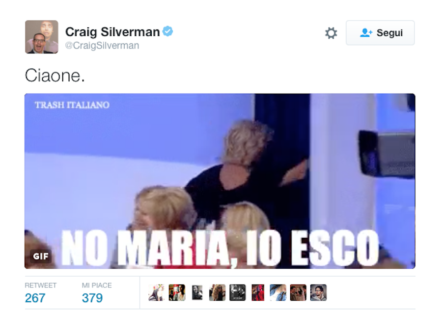Open the avatar of the man with glasses
This screenshot has height=310, width=442.
tap(319, 292)
